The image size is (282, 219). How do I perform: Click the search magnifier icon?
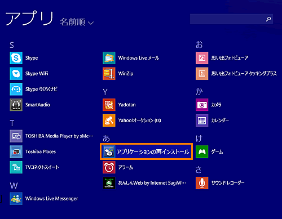(x=268, y=19)
